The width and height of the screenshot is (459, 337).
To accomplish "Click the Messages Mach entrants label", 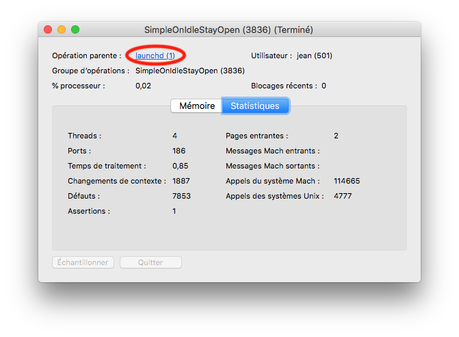I will coord(273,151).
